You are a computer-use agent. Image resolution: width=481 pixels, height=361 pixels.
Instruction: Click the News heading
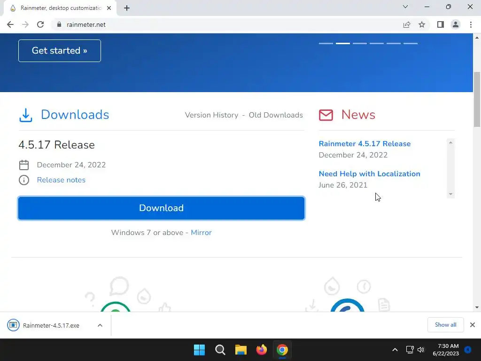[358, 115]
